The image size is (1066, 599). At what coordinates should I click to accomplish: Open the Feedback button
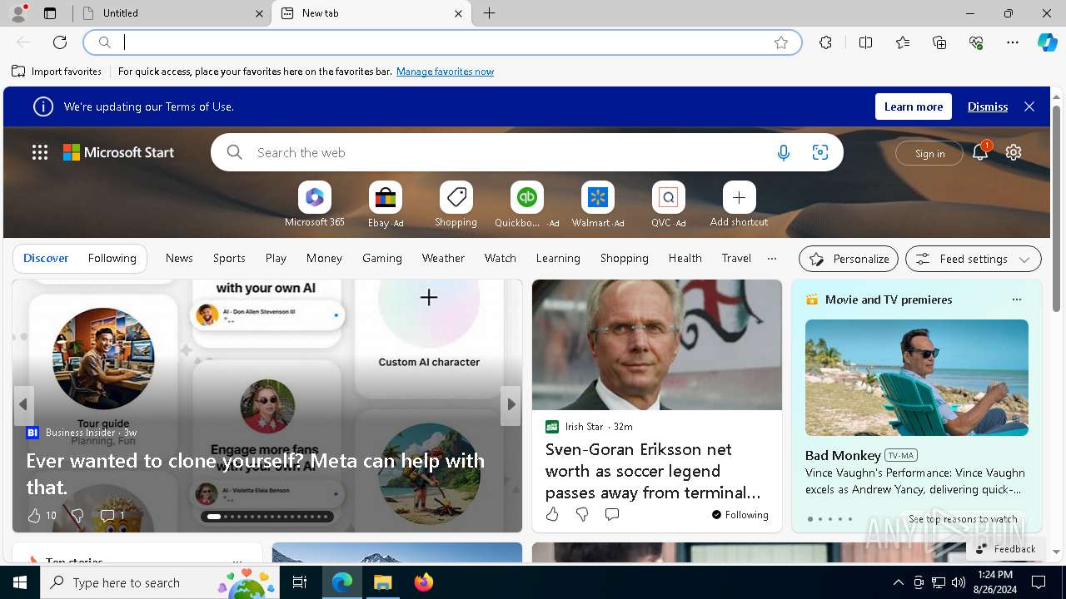click(1005, 548)
